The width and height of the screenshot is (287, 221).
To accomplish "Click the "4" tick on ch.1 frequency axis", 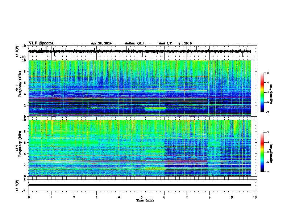I will [25, 94].
